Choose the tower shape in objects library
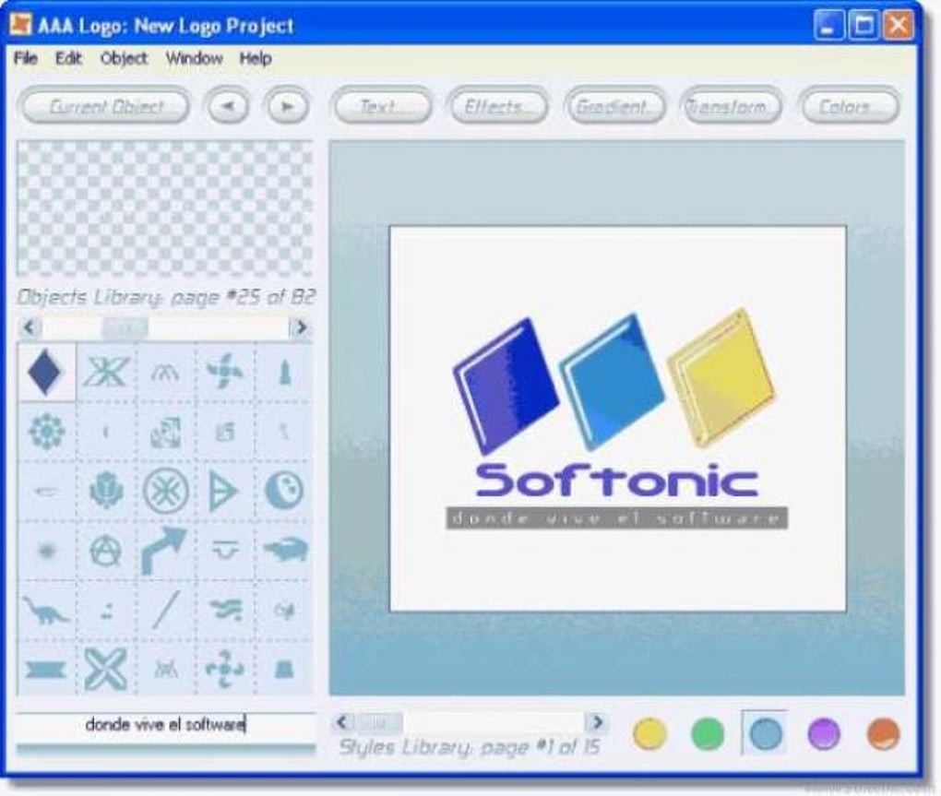The height and width of the screenshot is (796, 941). pos(284,372)
